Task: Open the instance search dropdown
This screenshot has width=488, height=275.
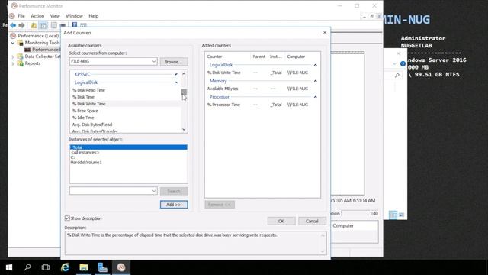Action: 154,191
